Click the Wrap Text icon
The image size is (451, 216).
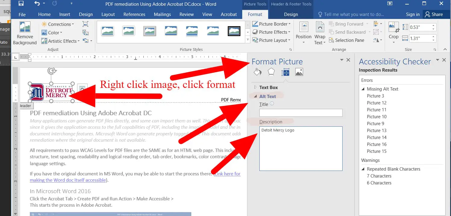[320, 28]
